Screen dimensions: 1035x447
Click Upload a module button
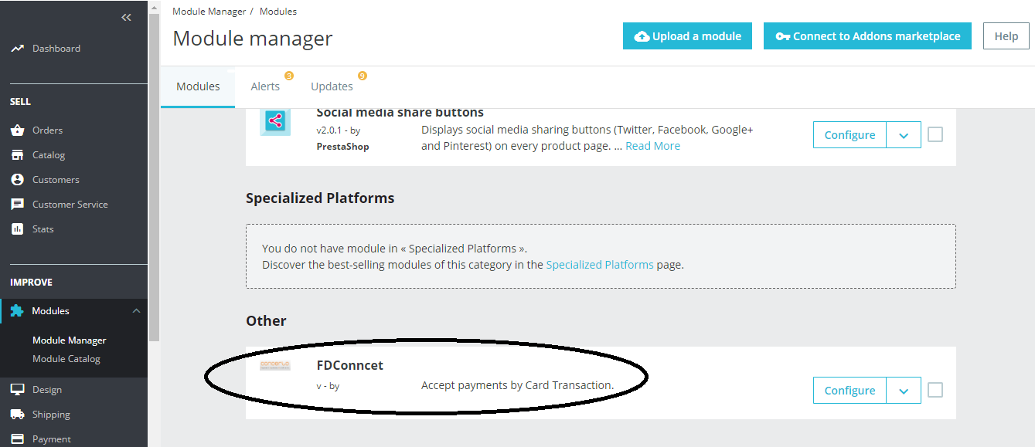(x=687, y=36)
